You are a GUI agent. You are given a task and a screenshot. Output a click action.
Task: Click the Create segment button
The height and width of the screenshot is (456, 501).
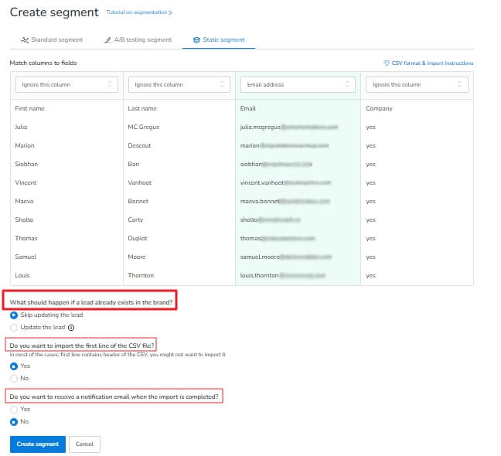point(37,444)
